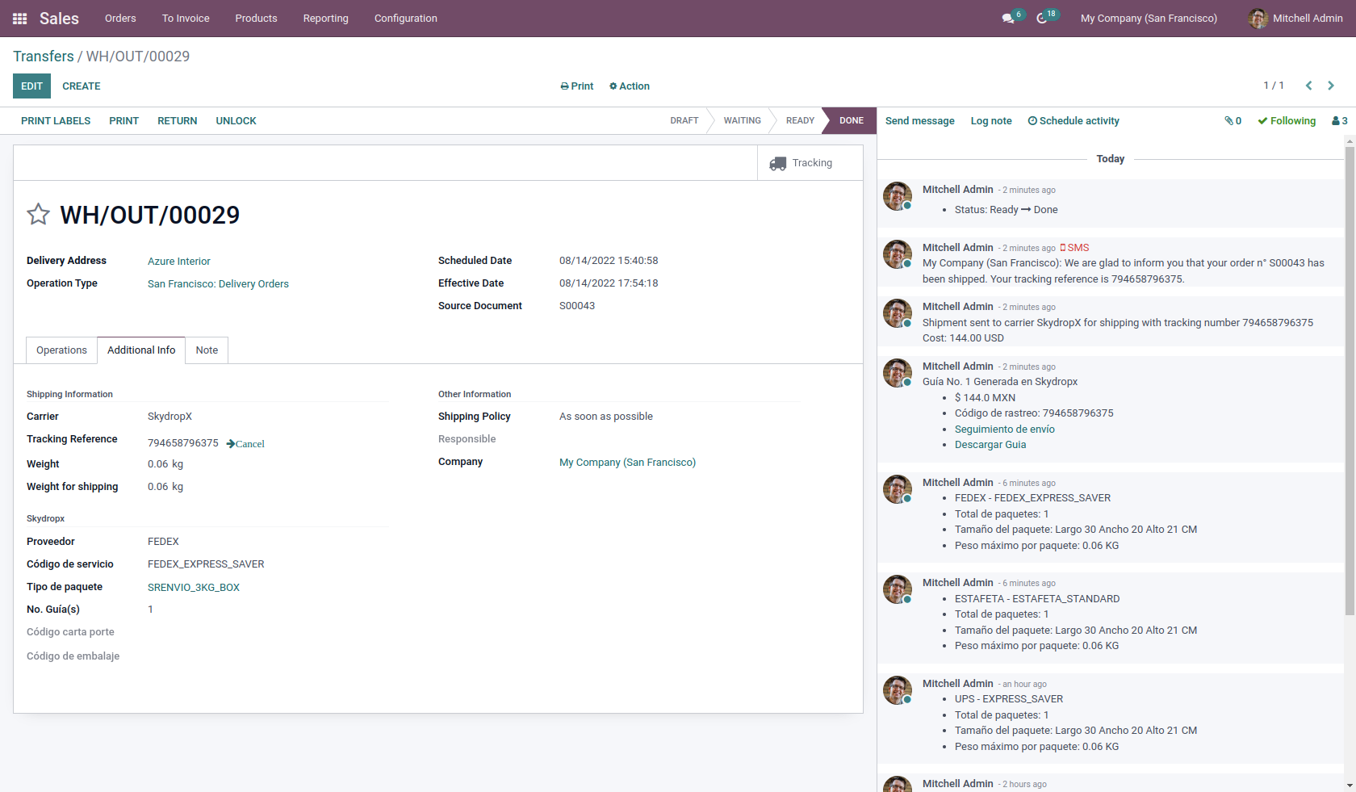Click the EDIT button
1356x792 pixels.
pos(31,86)
